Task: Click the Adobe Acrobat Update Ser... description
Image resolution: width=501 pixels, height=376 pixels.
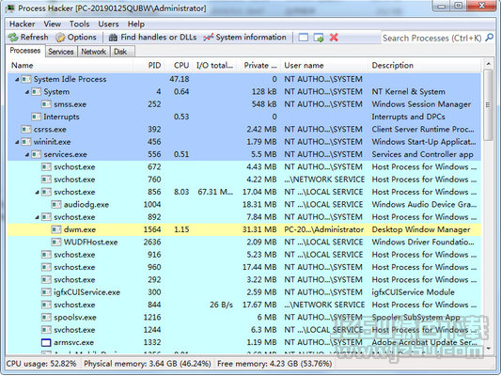Action: click(424, 342)
